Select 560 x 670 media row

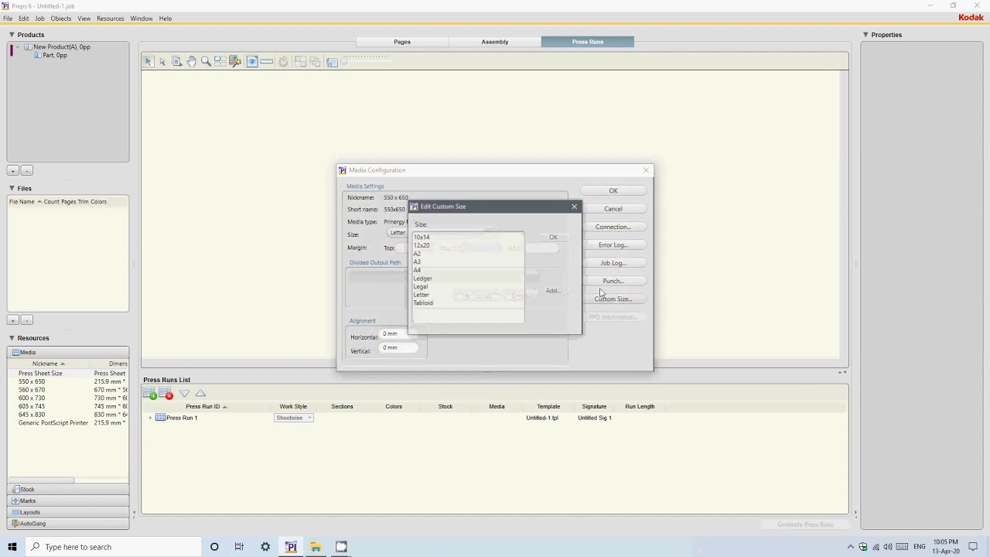click(68, 390)
